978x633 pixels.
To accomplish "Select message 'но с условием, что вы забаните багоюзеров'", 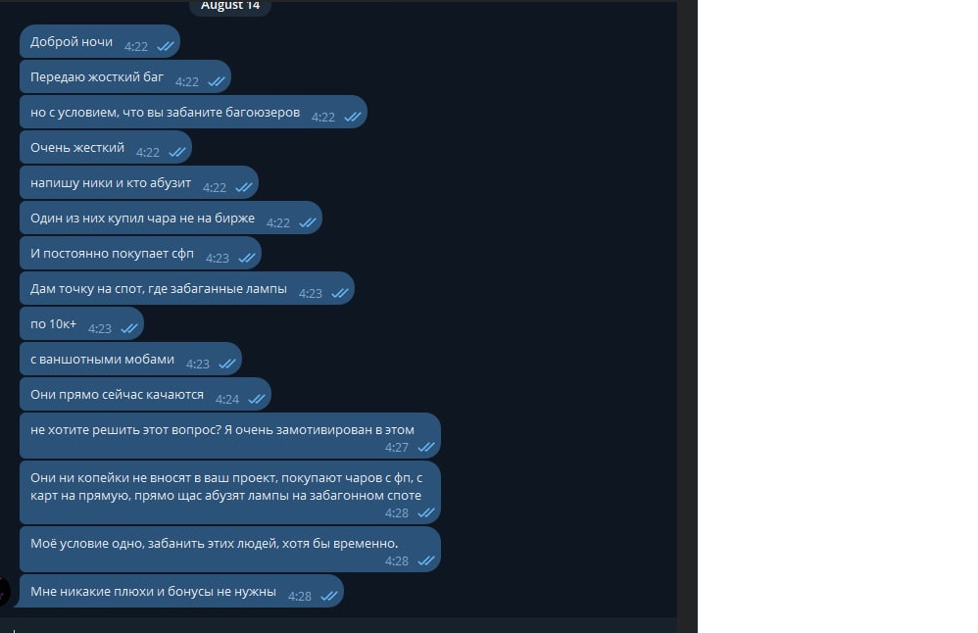I will pyautogui.click(x=193, y=113).
